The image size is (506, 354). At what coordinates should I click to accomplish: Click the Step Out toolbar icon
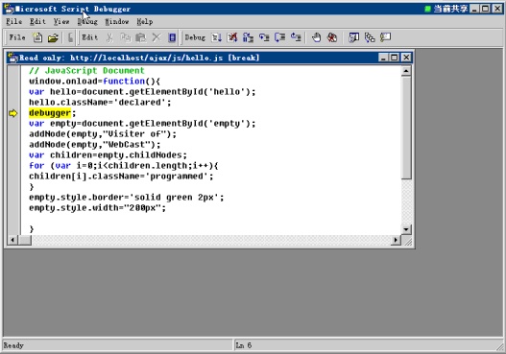pos(296,37)
